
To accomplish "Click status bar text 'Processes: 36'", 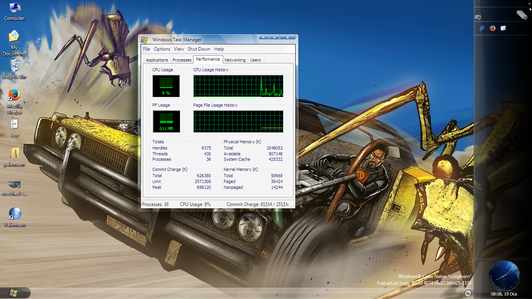I will tap(155, 204).
